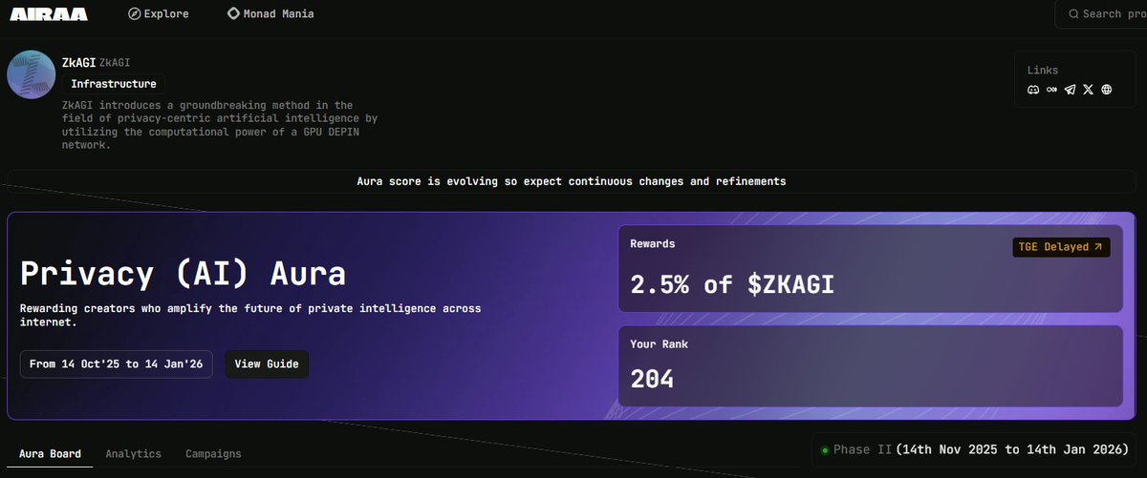Click the Aura score evolving notice

572,181
